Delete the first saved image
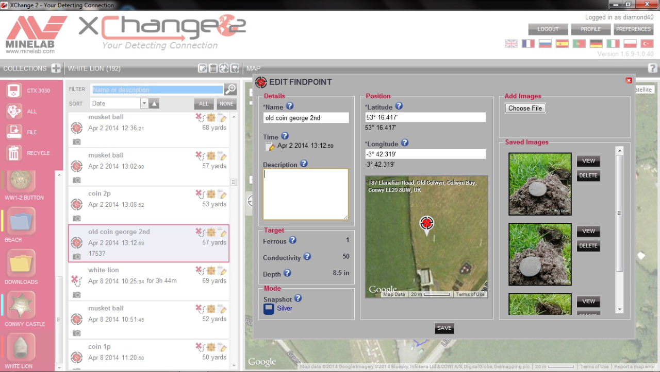Image resolution: width=660 pixels, height=372 pixels. 588,175
